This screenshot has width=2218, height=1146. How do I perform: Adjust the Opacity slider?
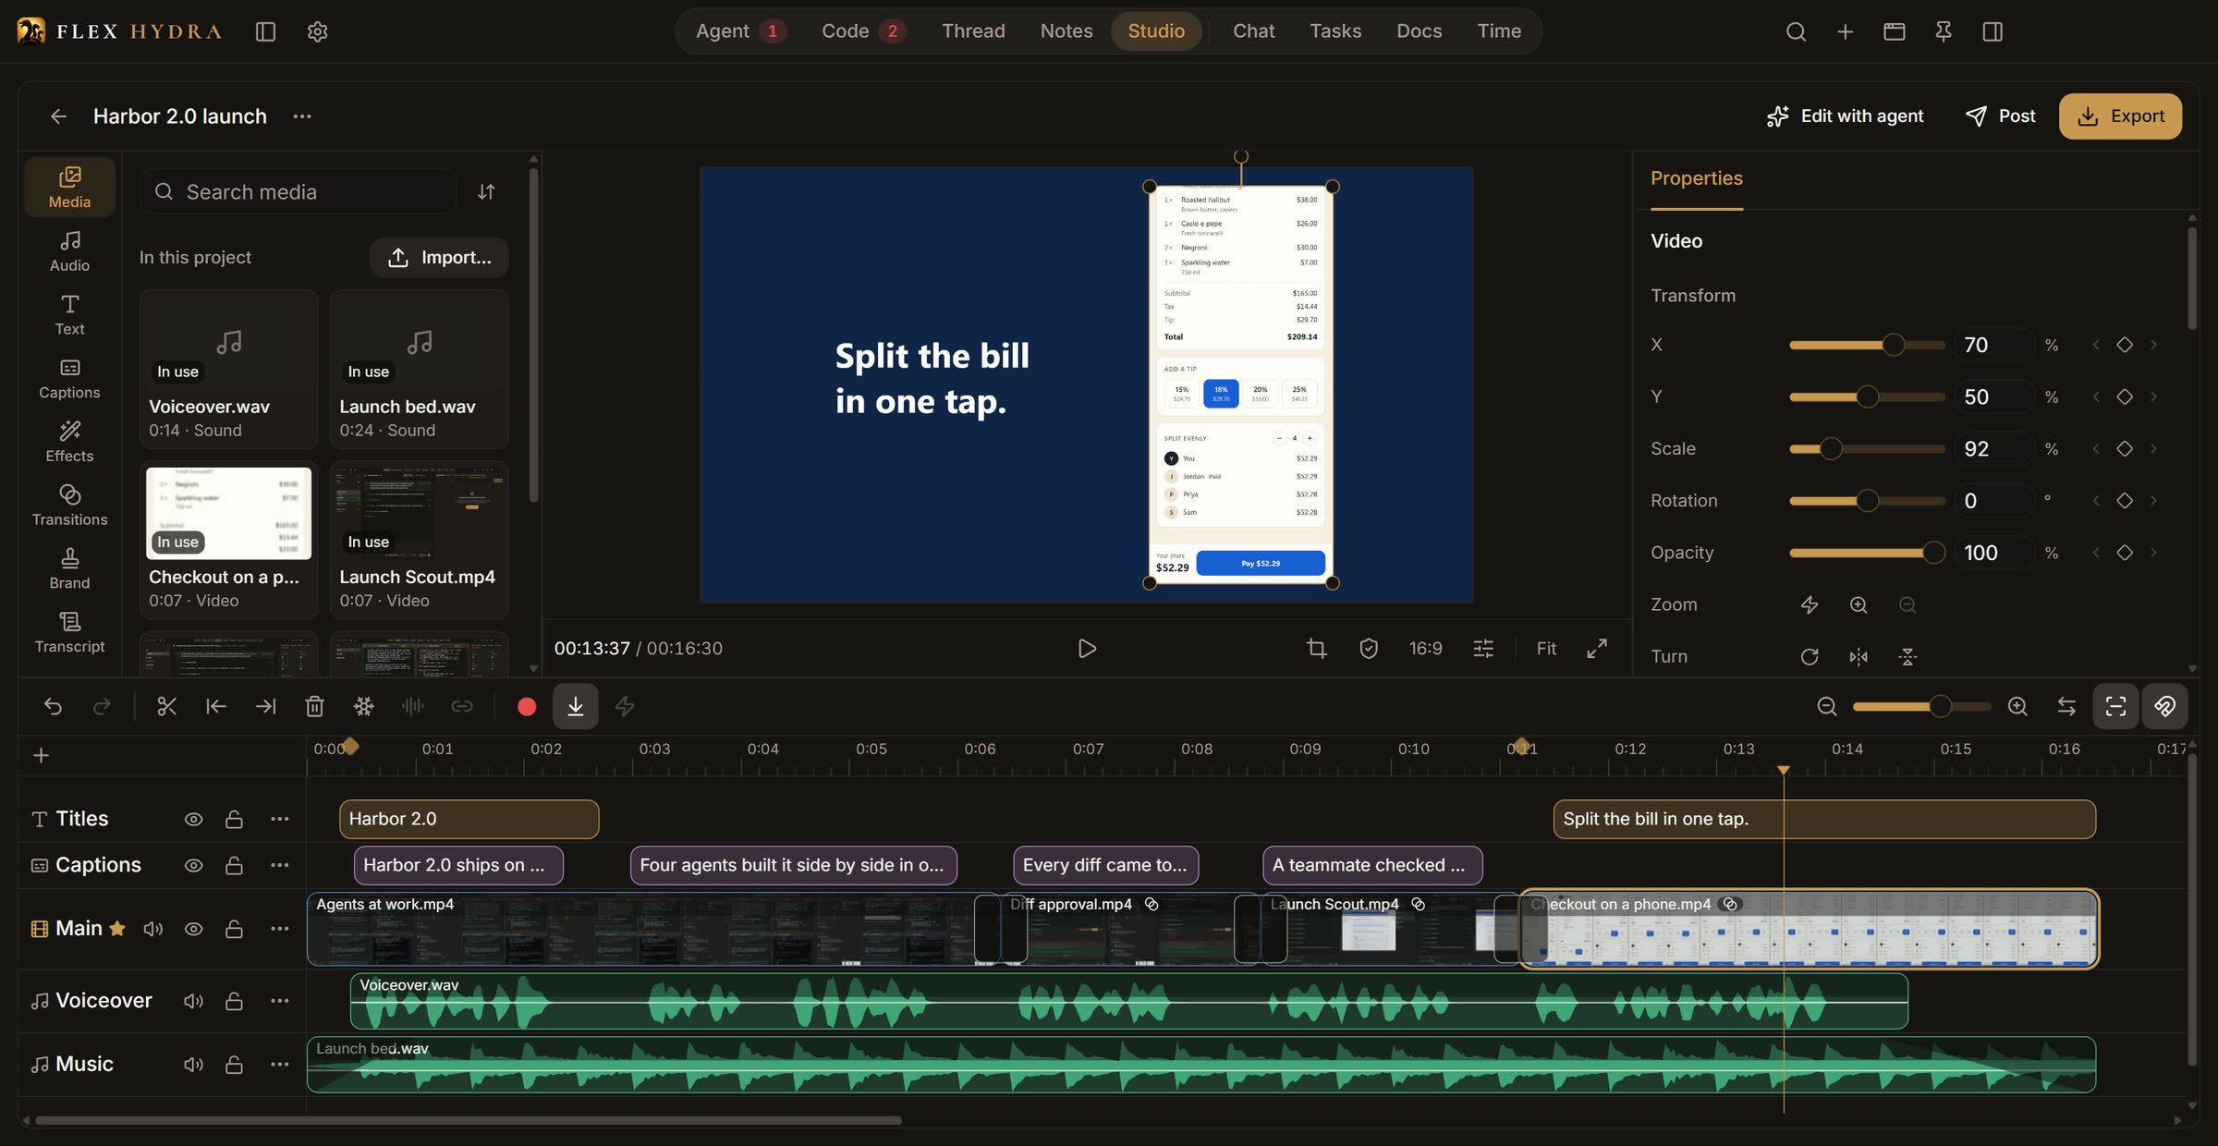[1867, 554]
